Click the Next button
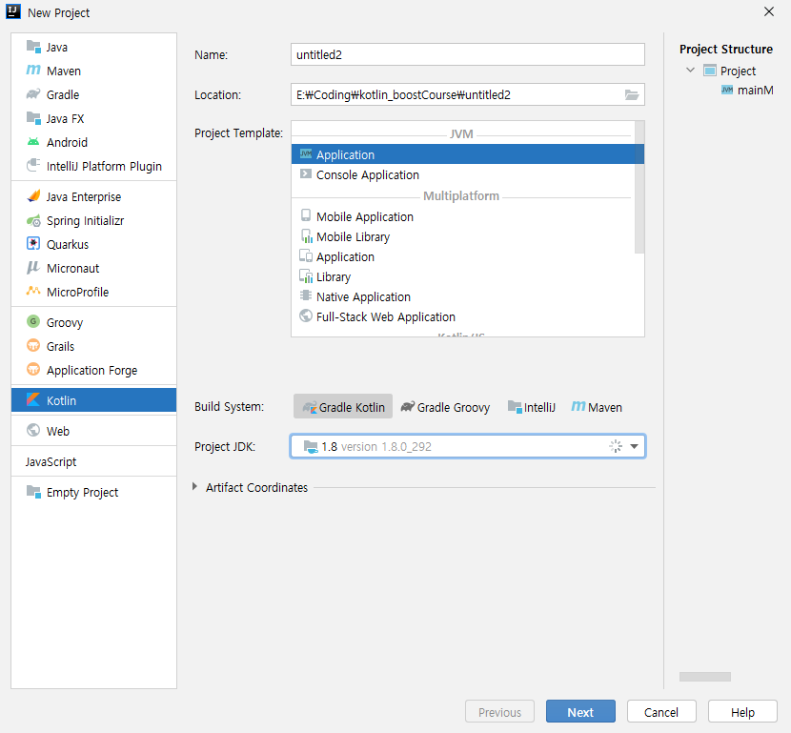The height and width of the screenshot is (733, 791). [580, 712]
